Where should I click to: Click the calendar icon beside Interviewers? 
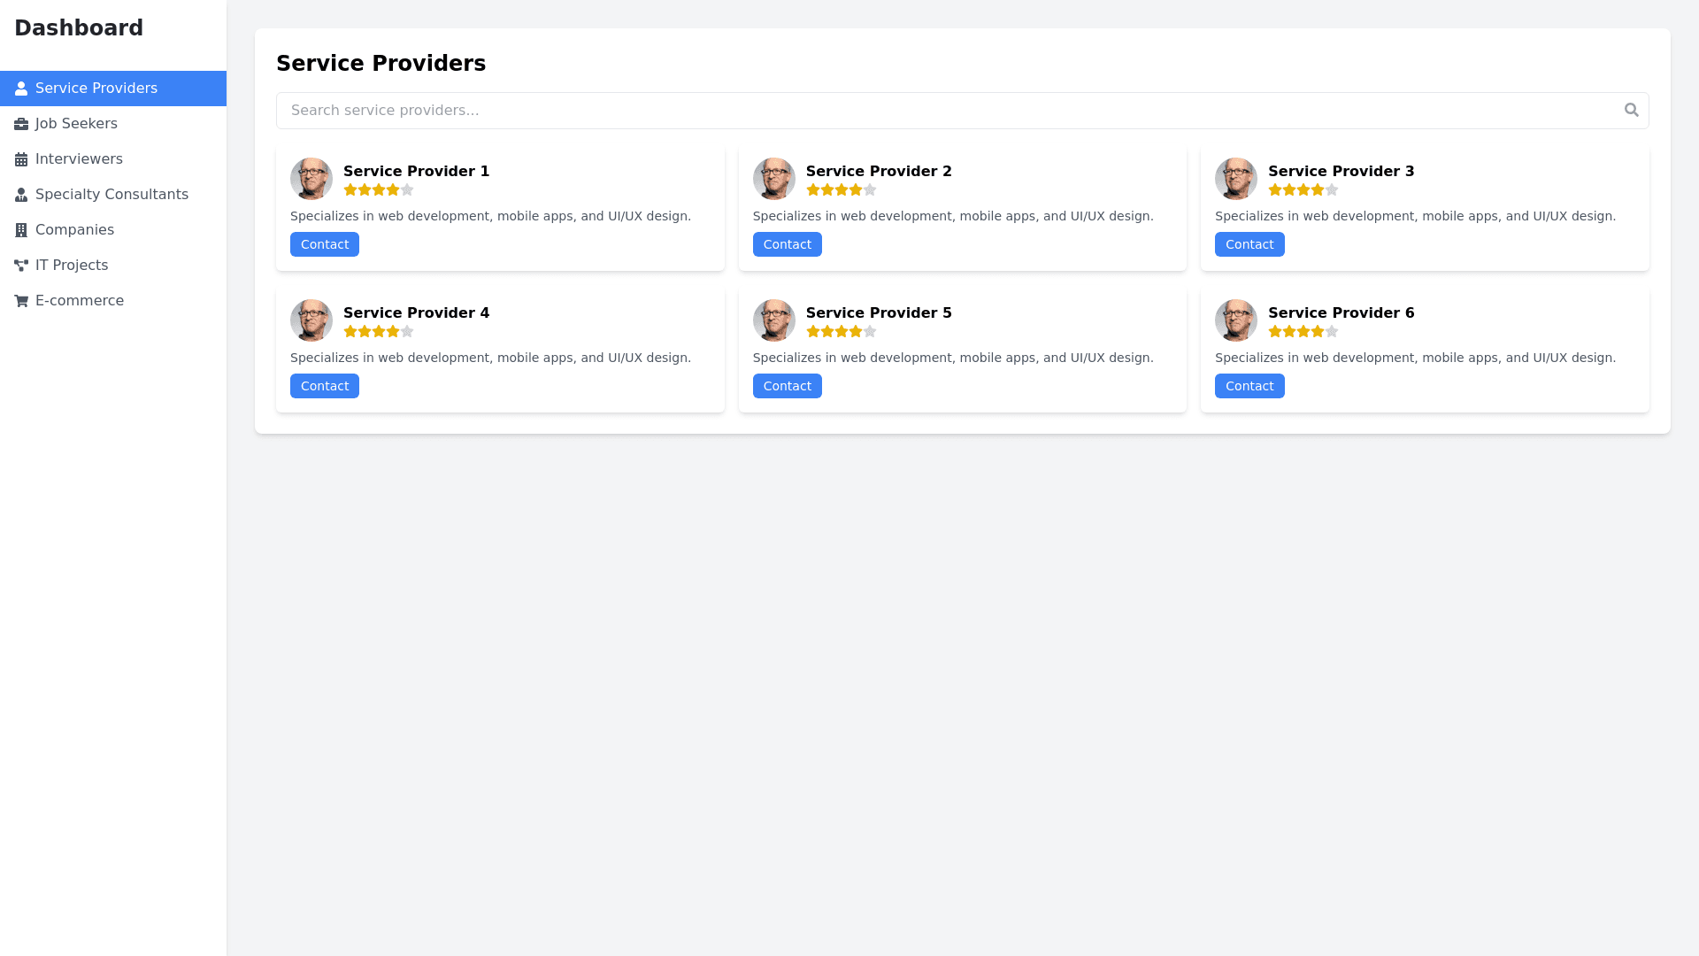click(21, 159)
